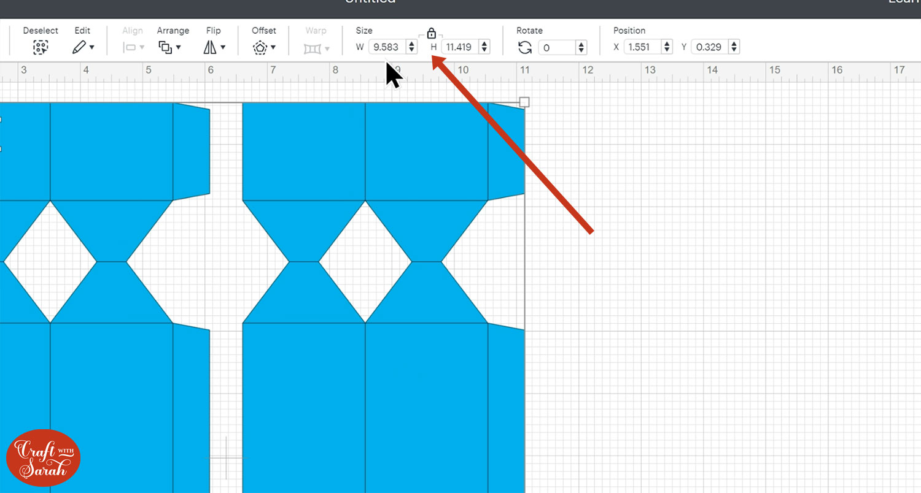This screenshot has height=493, width=921.
Task: Click the Rotate angle input field
Action: (556, 47)
